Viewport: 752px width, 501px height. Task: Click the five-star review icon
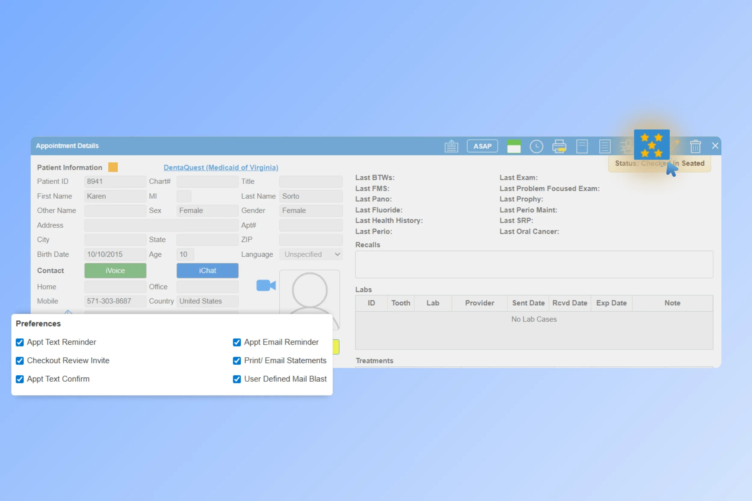[651, 145]
